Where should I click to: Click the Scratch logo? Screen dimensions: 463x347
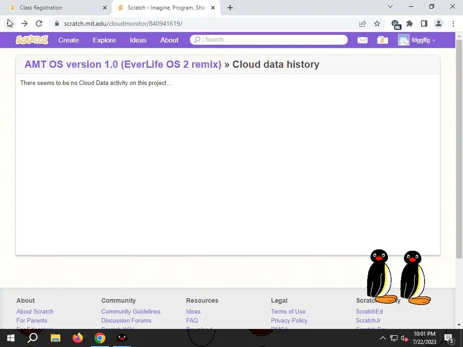[x=32, y=40]
